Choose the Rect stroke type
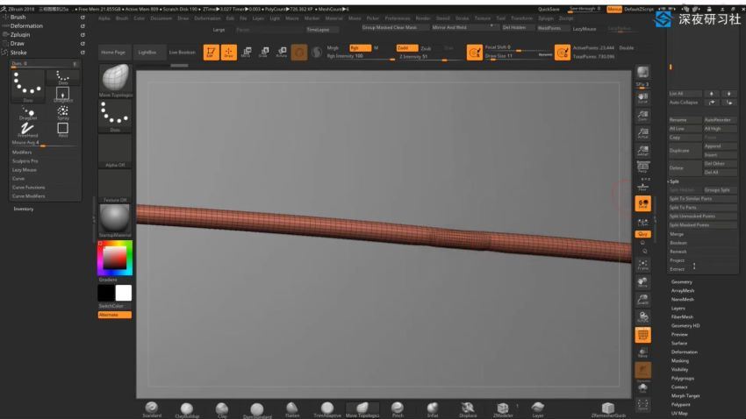The image size is (746, 419). point(63,129)
